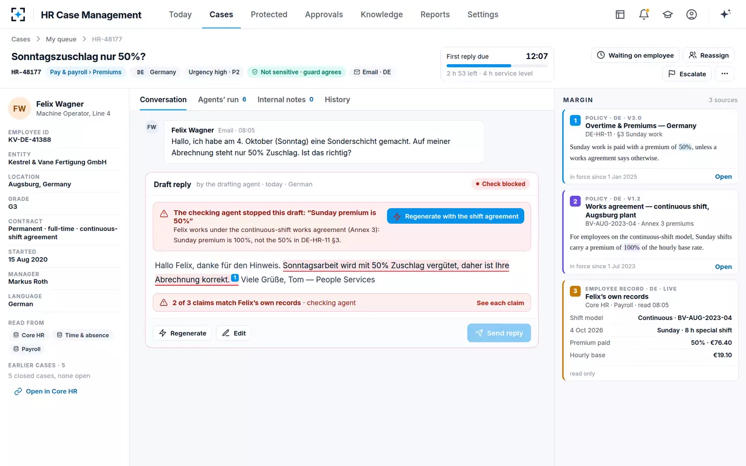The height and width of the screenshot is (466, 746).
Task: Go to Protected section
Action: click(269, 14)
